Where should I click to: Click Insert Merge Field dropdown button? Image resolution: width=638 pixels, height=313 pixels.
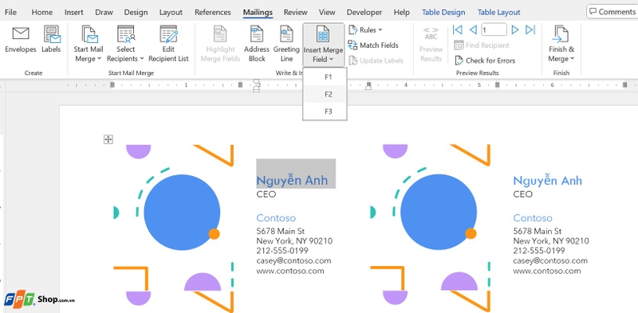(x=323, y=45)
